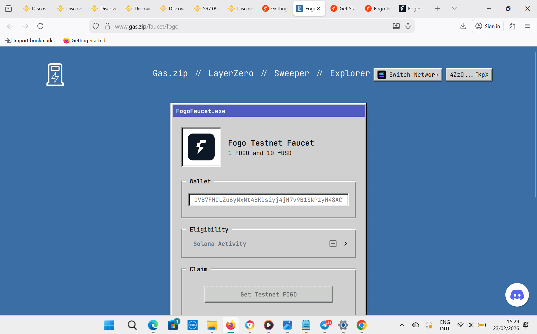This screenshot has height=334, width=537.
Task: Launch Google Chrome from the taskbar
Action: [x=362, y=325]
